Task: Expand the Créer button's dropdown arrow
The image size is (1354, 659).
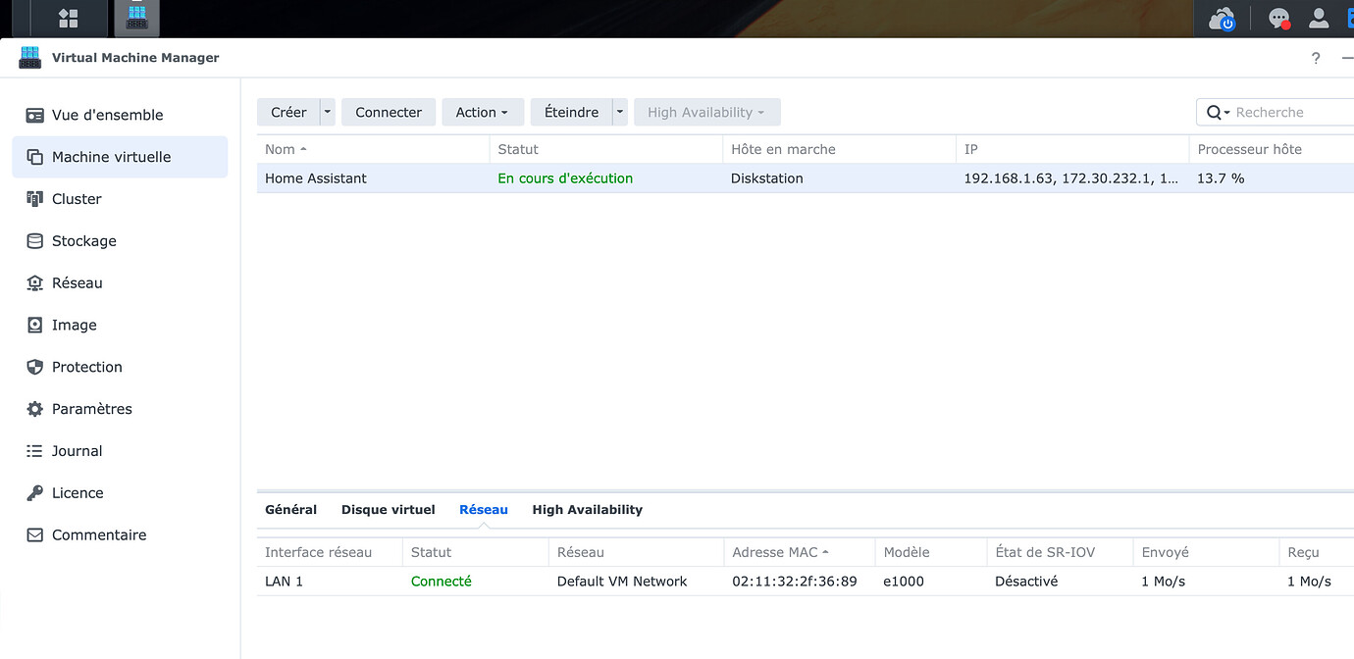Action: 328,112
